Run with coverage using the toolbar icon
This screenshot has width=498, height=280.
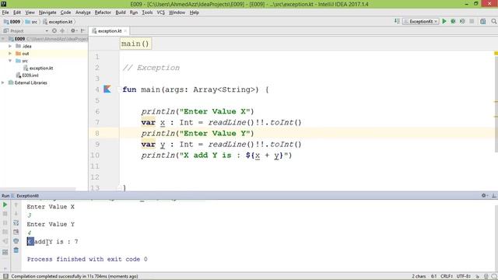[x=462, y=21]
